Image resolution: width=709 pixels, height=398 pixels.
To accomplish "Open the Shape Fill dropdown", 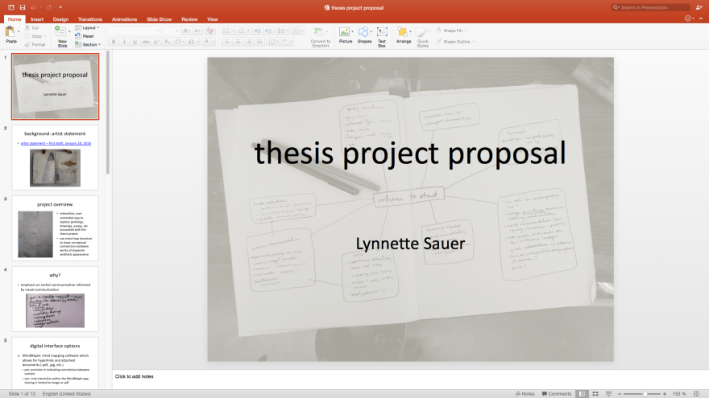I will [452, 31].
